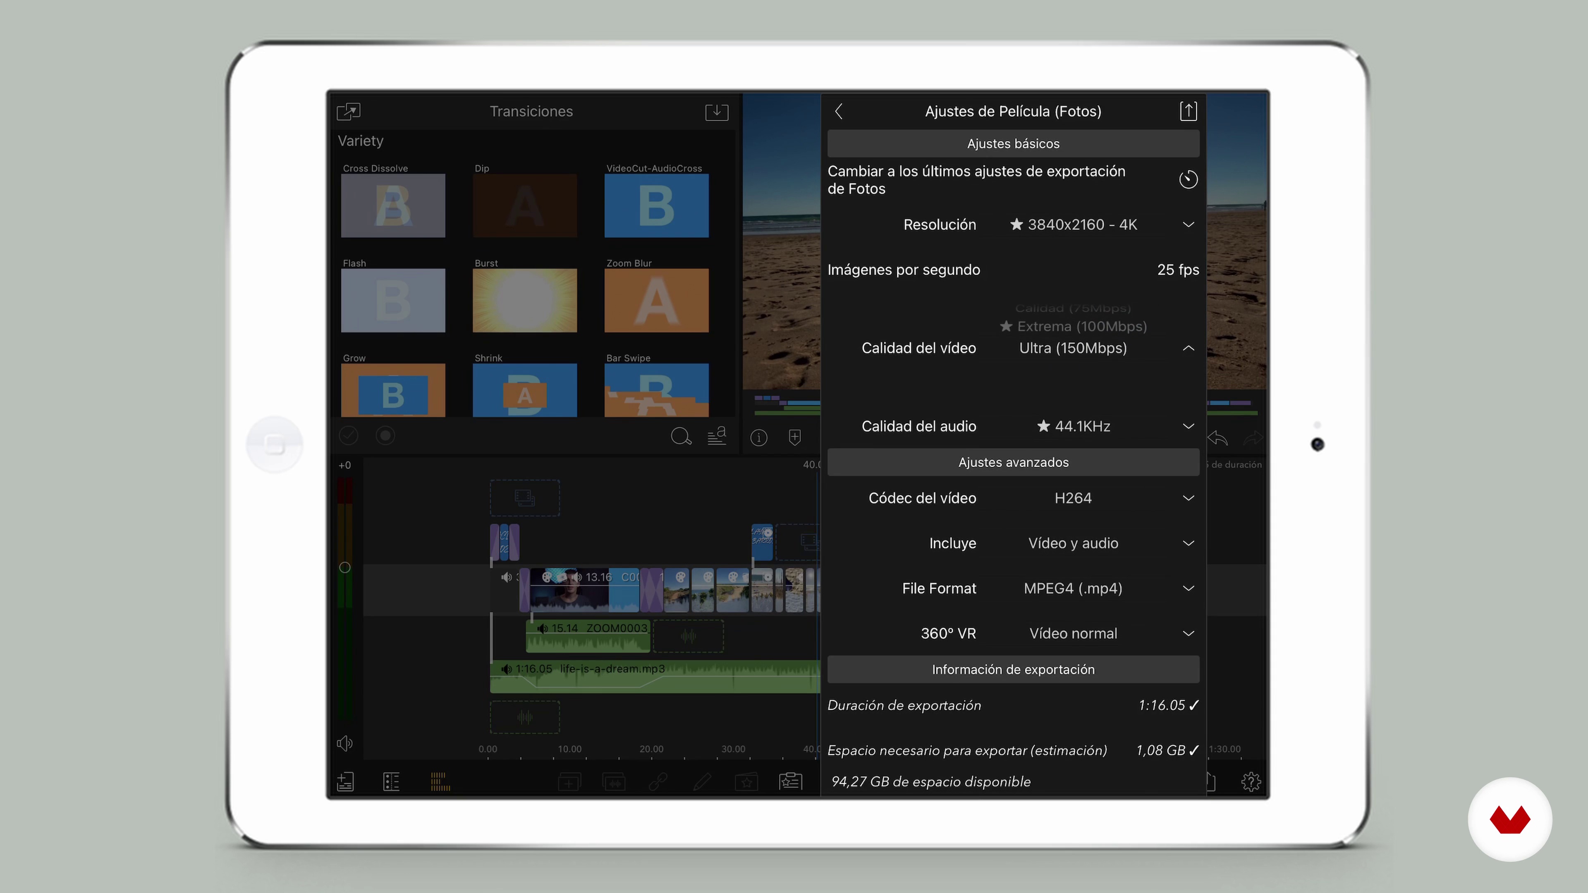Click the 20.00 mark on the timeline ruler
The width and height of the screenshot is (1588, 893).
pos(651,750)
